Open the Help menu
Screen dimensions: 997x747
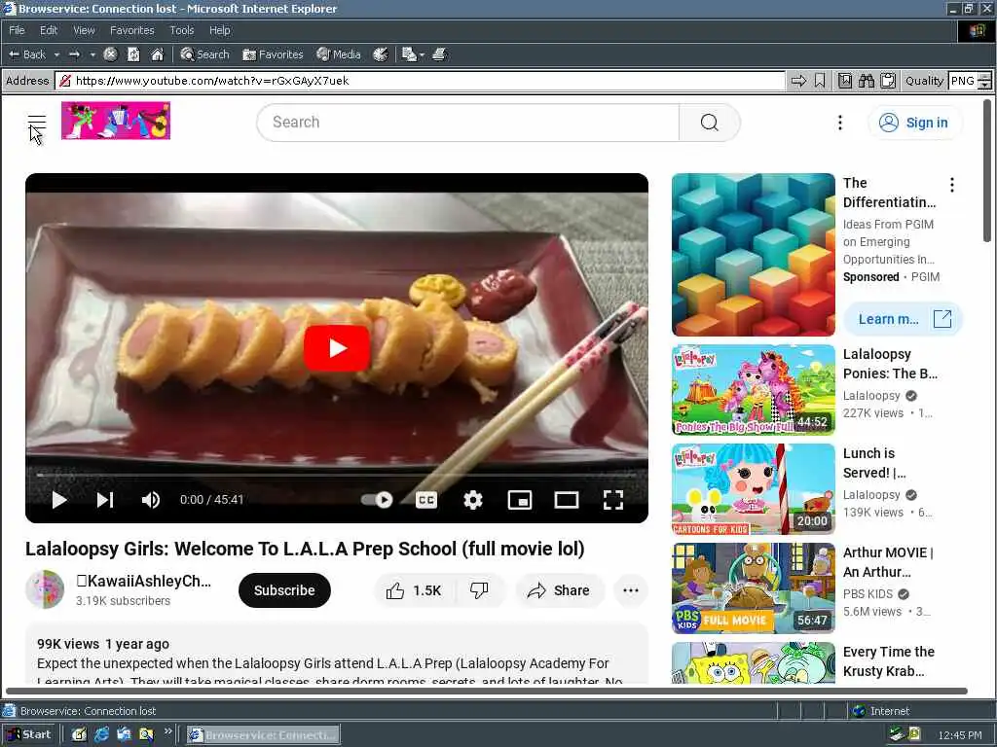[219, 30]
